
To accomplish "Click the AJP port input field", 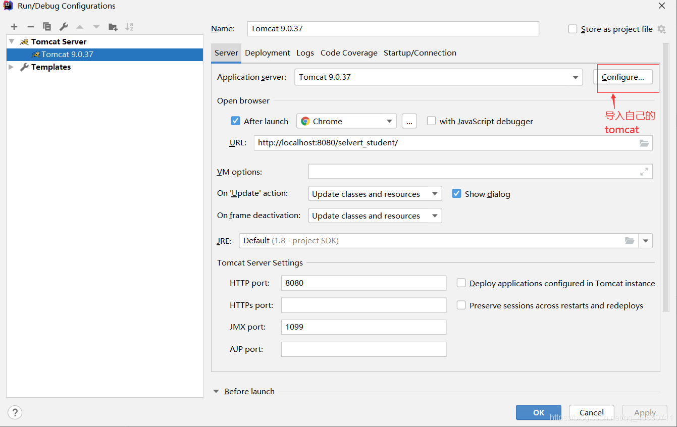I will (x=363, y=349).
